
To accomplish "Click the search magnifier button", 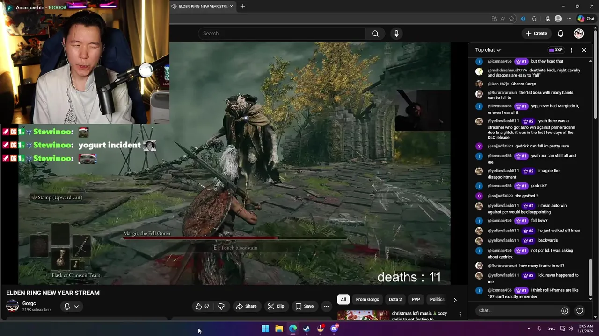I will coord(375,34).
